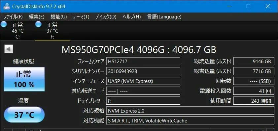The height and width of the screenshot is (131, 278).
Task: Open the ヘルプ(H) menu
Action: [x=132, y=17]
